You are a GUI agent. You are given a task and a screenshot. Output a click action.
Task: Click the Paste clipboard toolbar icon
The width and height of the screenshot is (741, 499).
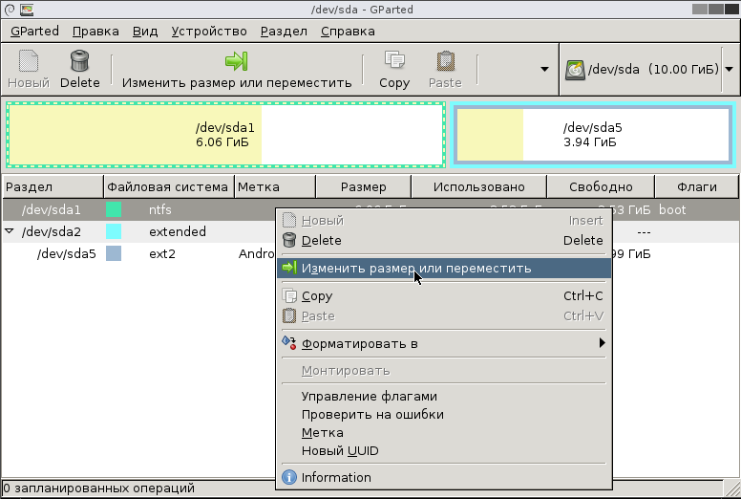(x=445, y=61)
